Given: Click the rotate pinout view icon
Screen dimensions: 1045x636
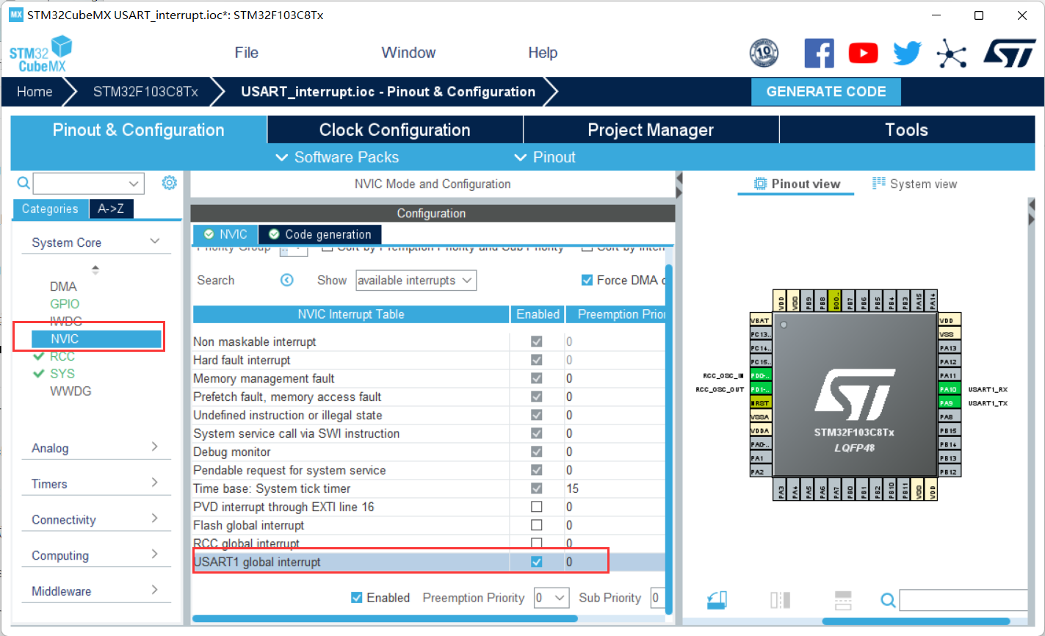Looking at the screenshot, I should (717, 600).
